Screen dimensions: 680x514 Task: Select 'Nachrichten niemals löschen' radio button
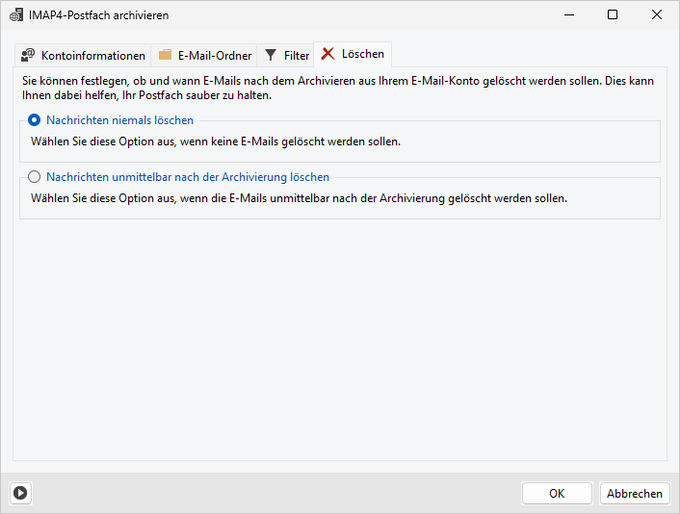click(36, 121)
